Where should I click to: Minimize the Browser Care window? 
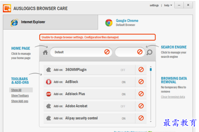point(179,5)
